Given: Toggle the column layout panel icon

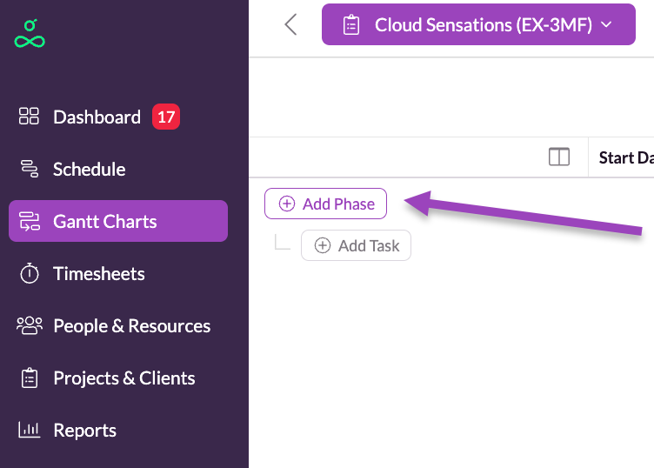Looking at the screenshot, I should point(559,157).
